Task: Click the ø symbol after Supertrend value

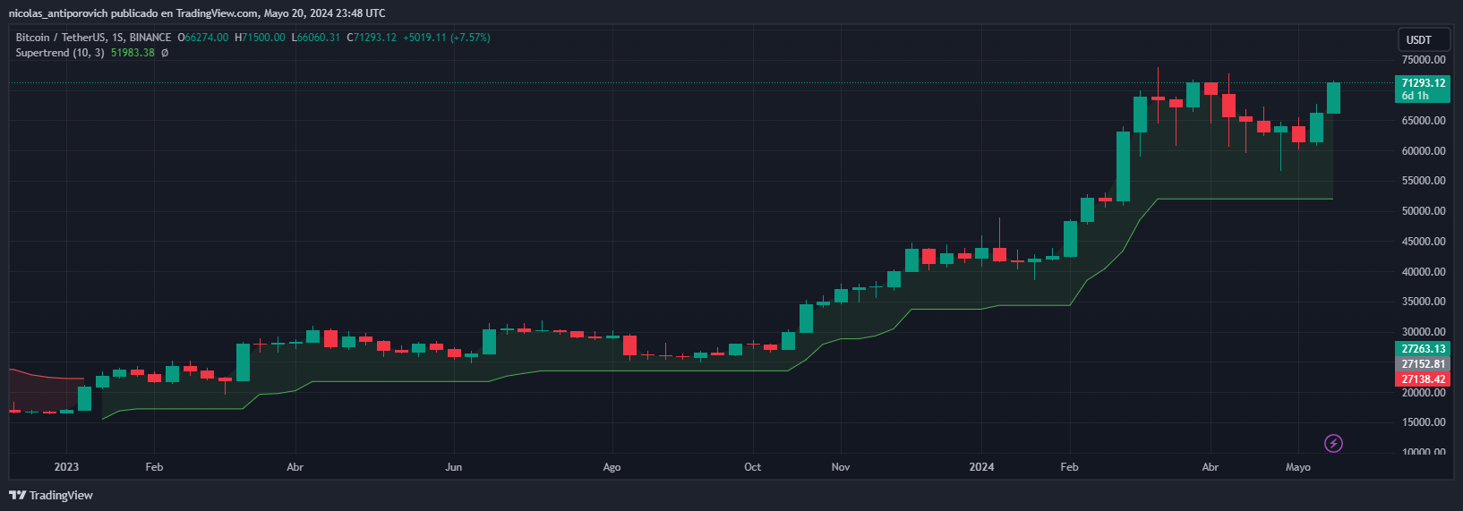Action: (x=165, y=53)
